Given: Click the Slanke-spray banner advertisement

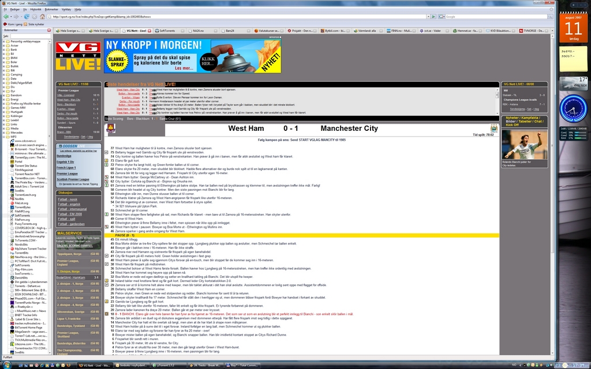Looking at the screenshot, I should [193, 56].
